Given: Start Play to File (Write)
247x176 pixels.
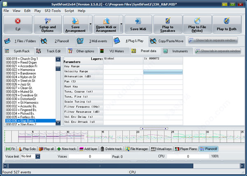Looking at the screenshot, I should pos(197,24).
